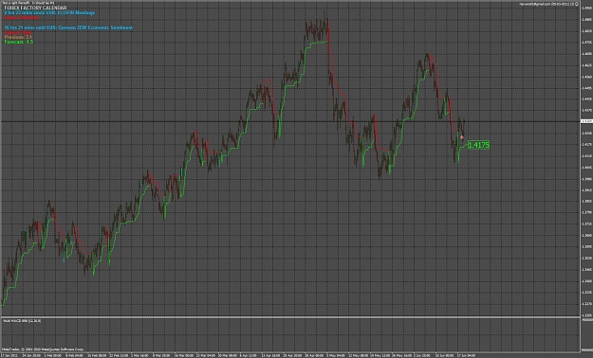Viewport: 593px width, 358px height.
Task: Select the green 1.4175 price label
Action: (478, 145)
